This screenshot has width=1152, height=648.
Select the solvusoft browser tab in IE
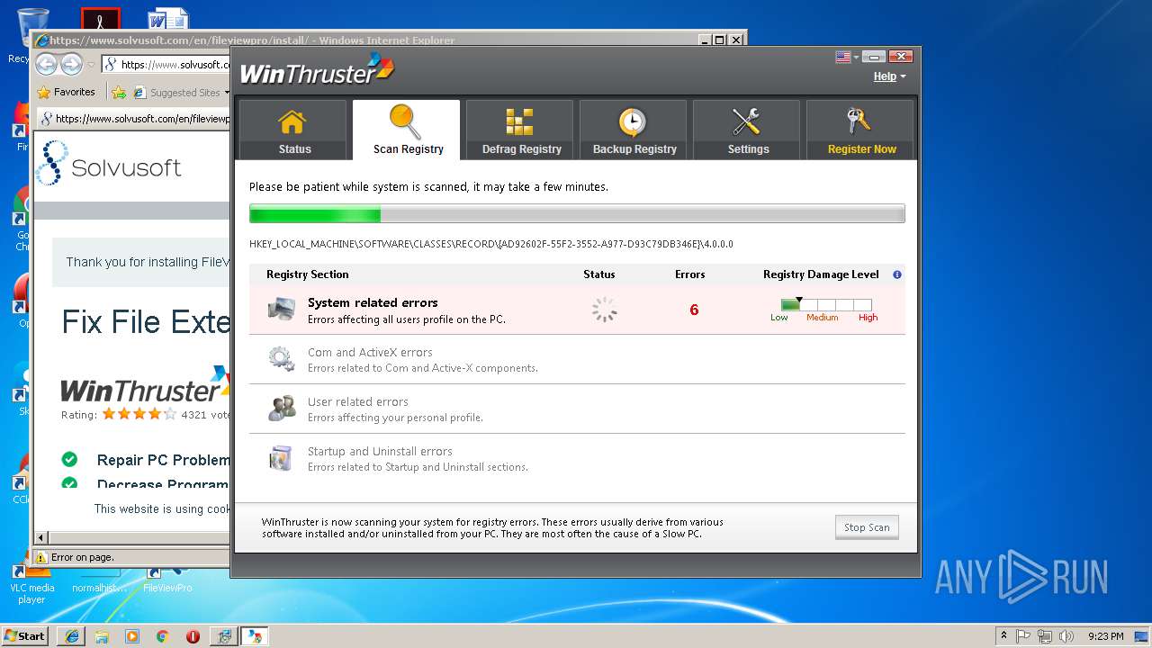click(x=133, y=118)
